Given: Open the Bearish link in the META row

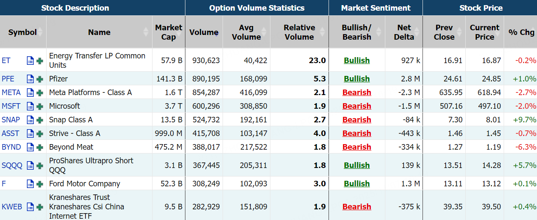Looking at the screenshot, I should pyautogui.click(x=357, y=93).
